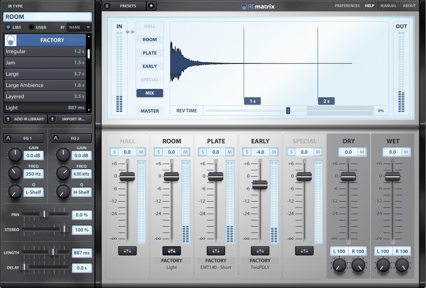The image size is (426, 288).
Task: Open the presets hamburger menu icon
Action: (108, 6)
